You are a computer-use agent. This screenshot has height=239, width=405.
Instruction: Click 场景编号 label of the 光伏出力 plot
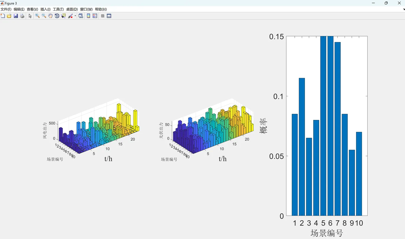[x=169, y=159]
